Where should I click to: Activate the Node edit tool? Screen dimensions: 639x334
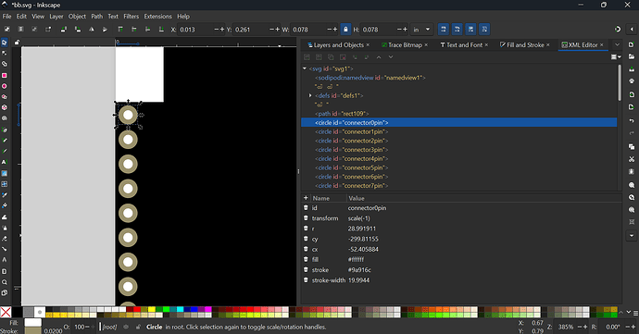tap(5, 53)
